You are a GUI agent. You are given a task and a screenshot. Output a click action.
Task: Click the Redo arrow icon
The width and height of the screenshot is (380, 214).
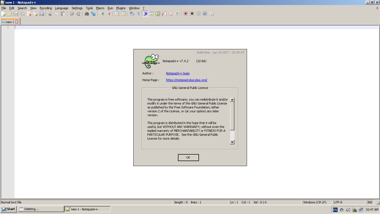pyautogui.click(x=78, y=14)
